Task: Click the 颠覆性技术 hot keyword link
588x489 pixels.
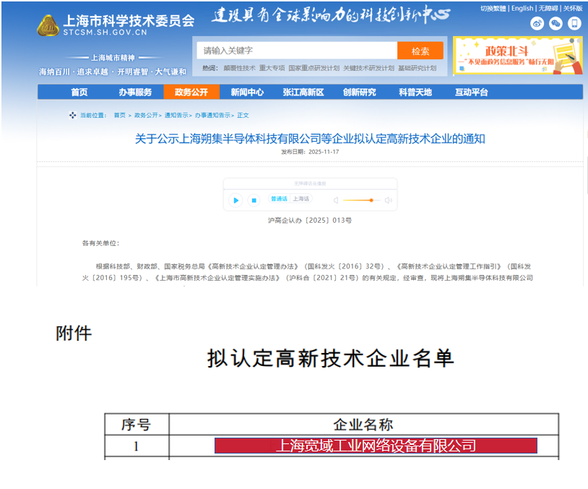Action: (238, 68)
